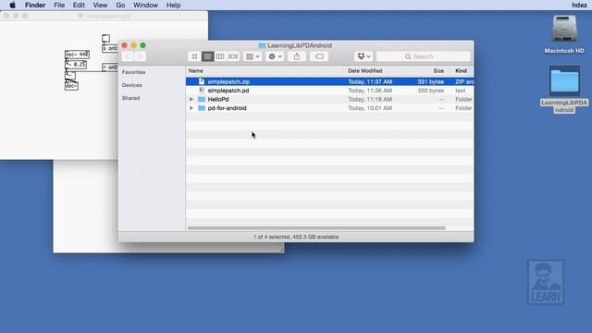Open the Apple menu
Viewport: 592px width, 333px height.
pyautogui.click(x=12, y=6)
